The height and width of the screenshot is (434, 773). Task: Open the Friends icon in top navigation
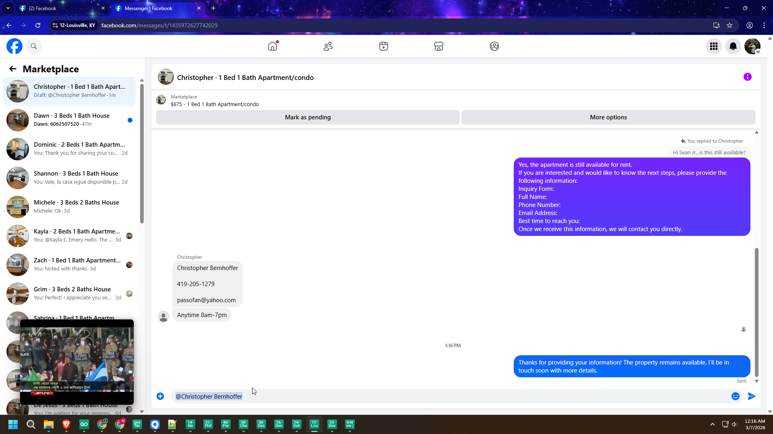tap(328, 46)
